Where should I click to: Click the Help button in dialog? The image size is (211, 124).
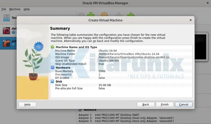(x=27, y=105)
